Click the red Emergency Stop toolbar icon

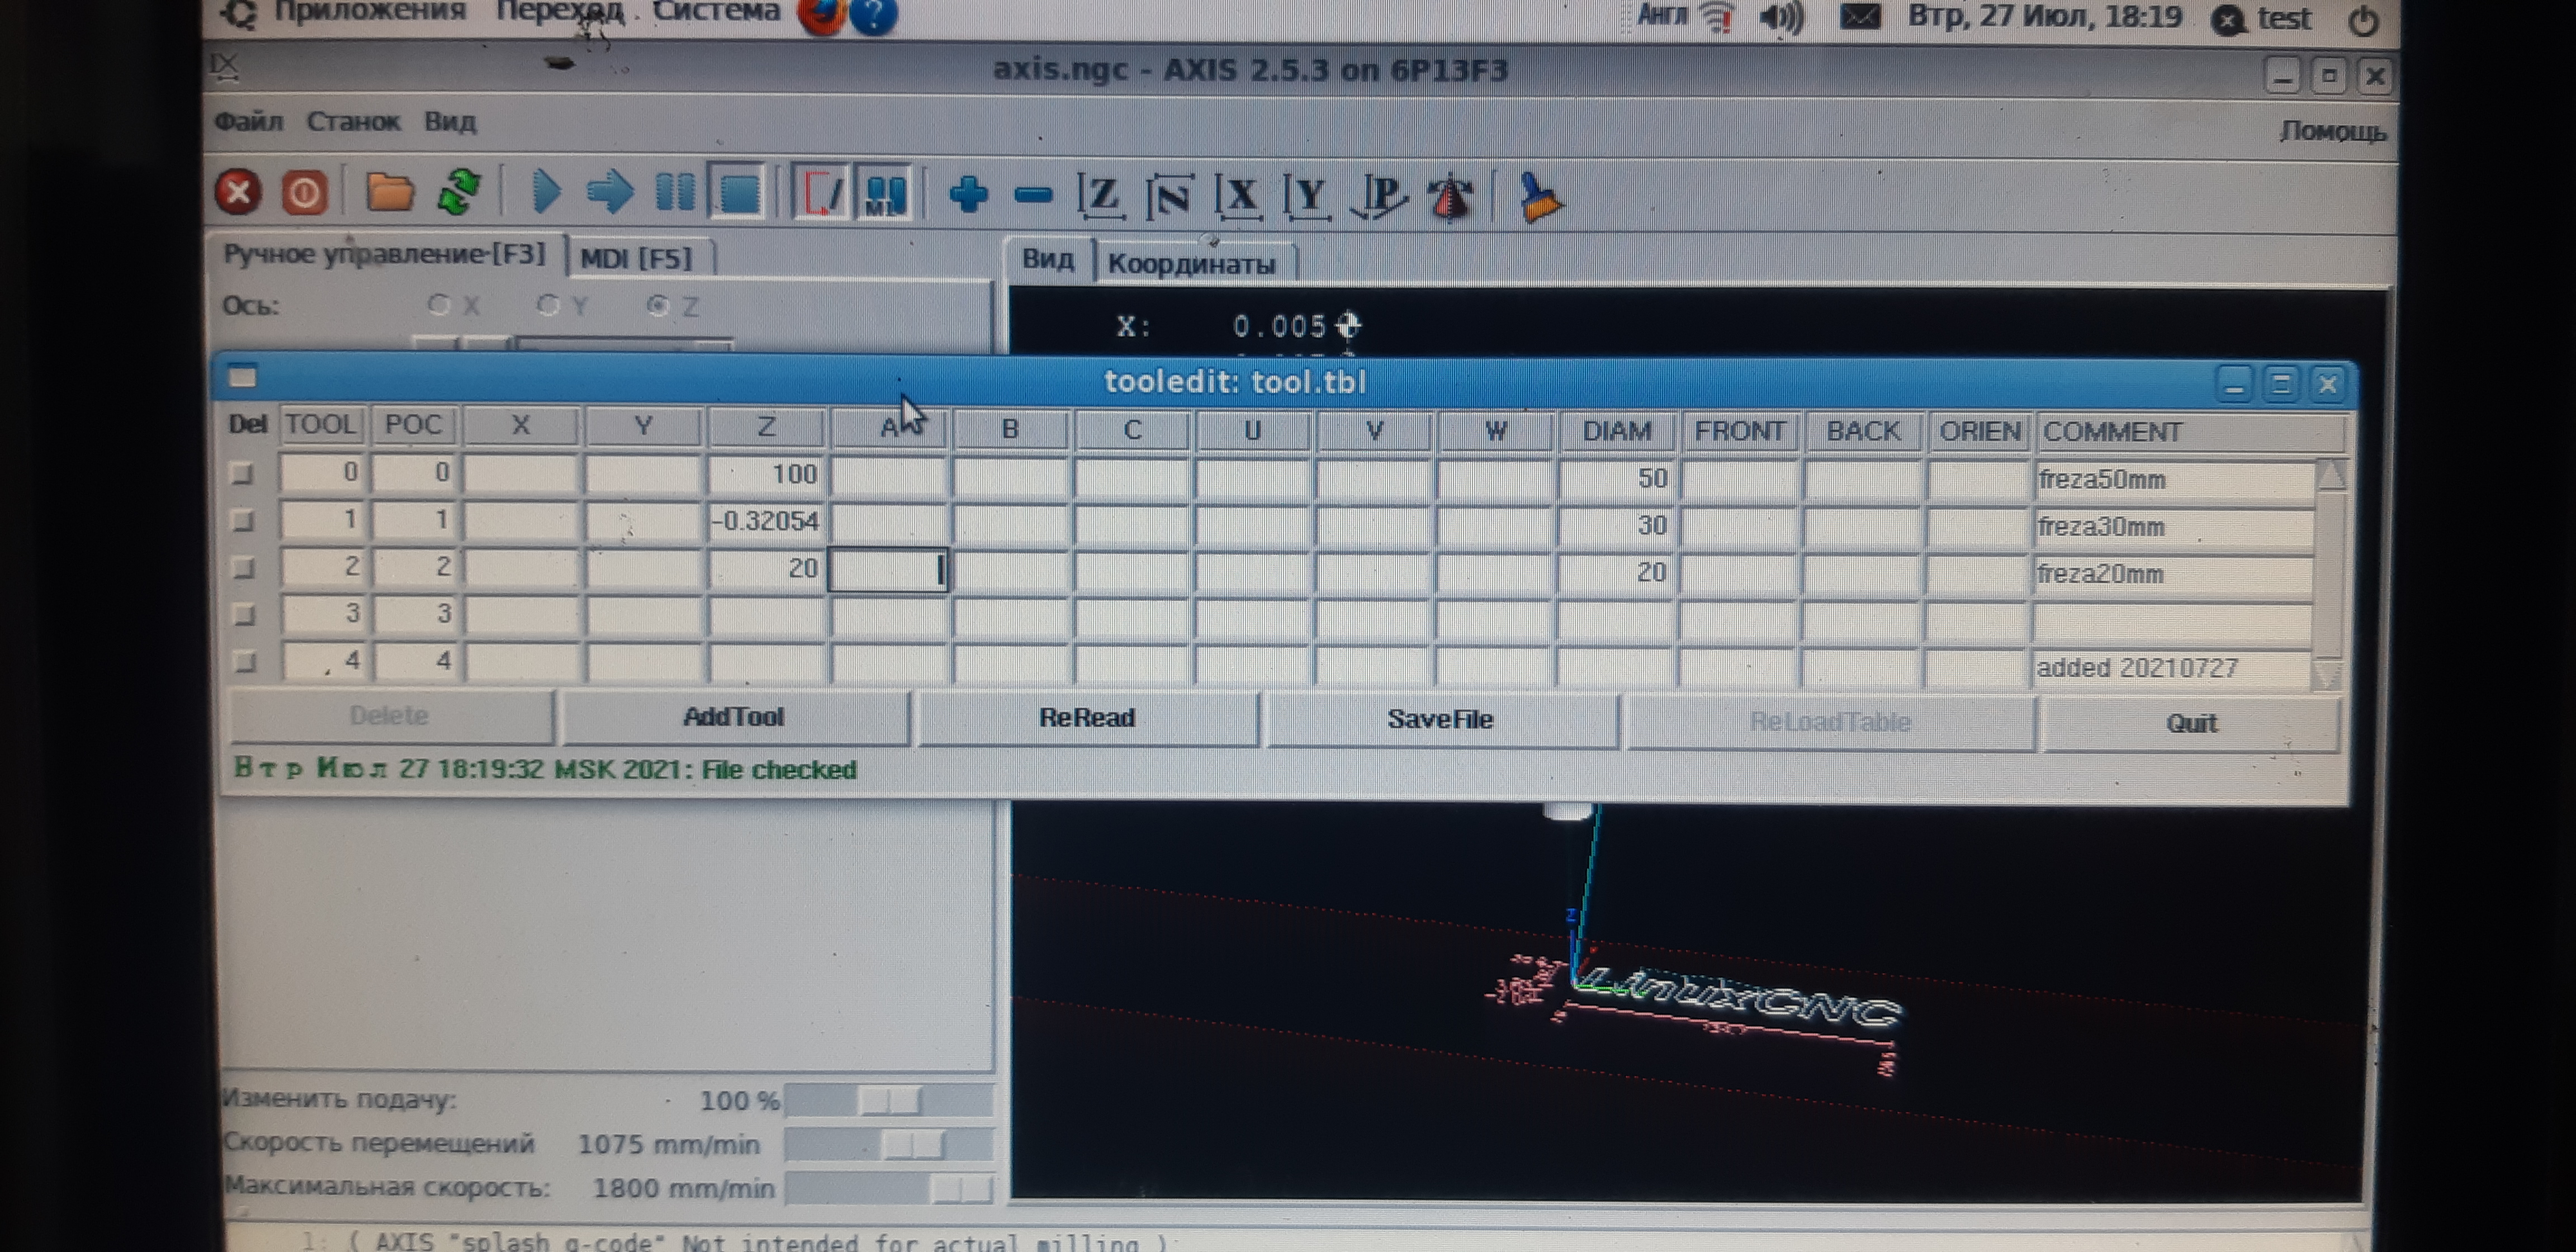point(238,192)
